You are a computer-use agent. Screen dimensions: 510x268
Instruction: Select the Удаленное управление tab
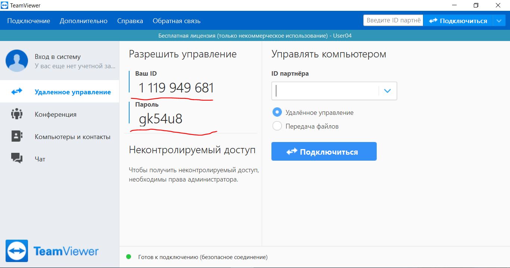tap(60, 92)
